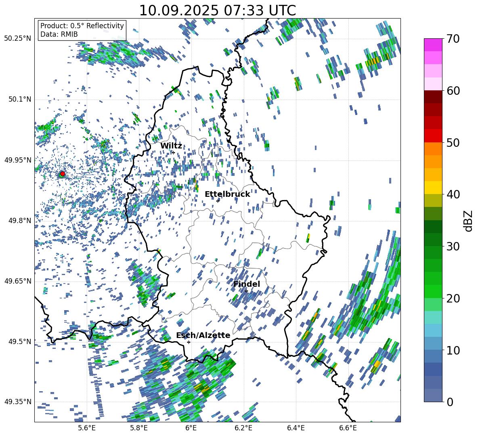Viewport: 478px width, 436px height.
Task: Click the 20 value on colorbar
Action: (x=453, y=298)
